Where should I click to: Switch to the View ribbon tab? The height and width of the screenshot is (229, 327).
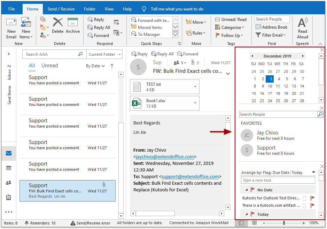(109, 9)
